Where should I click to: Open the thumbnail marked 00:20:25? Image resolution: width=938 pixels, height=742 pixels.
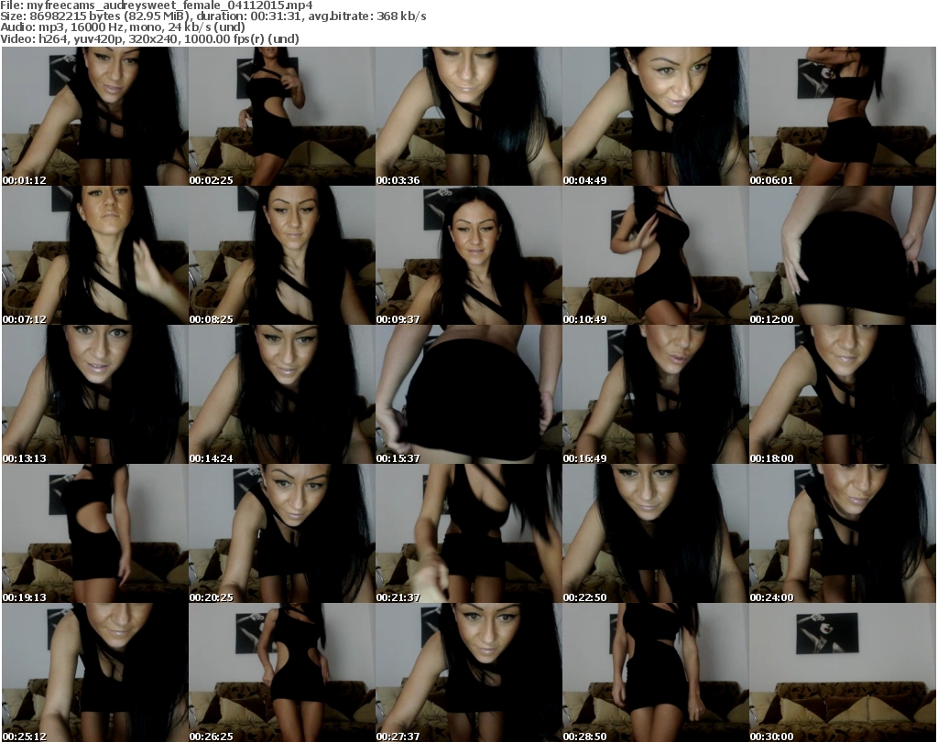281,533
